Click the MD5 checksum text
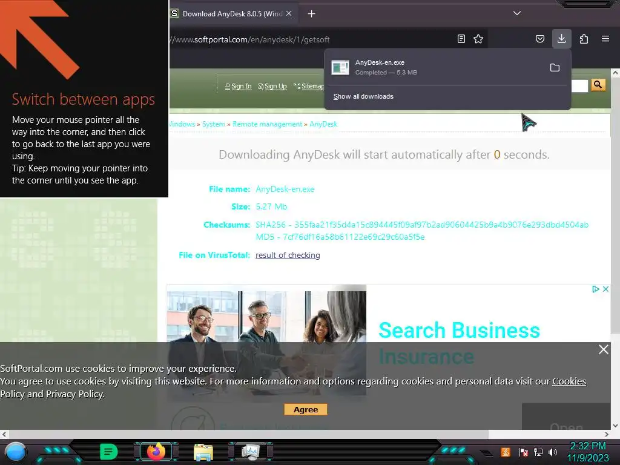Viewport: 620px width, 465px height. pos(340,237)
